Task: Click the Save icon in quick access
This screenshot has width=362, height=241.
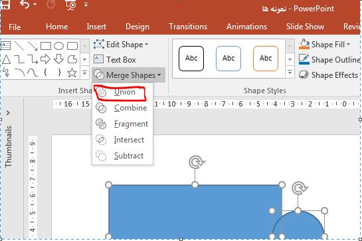Action: click(x=5, y=4)
